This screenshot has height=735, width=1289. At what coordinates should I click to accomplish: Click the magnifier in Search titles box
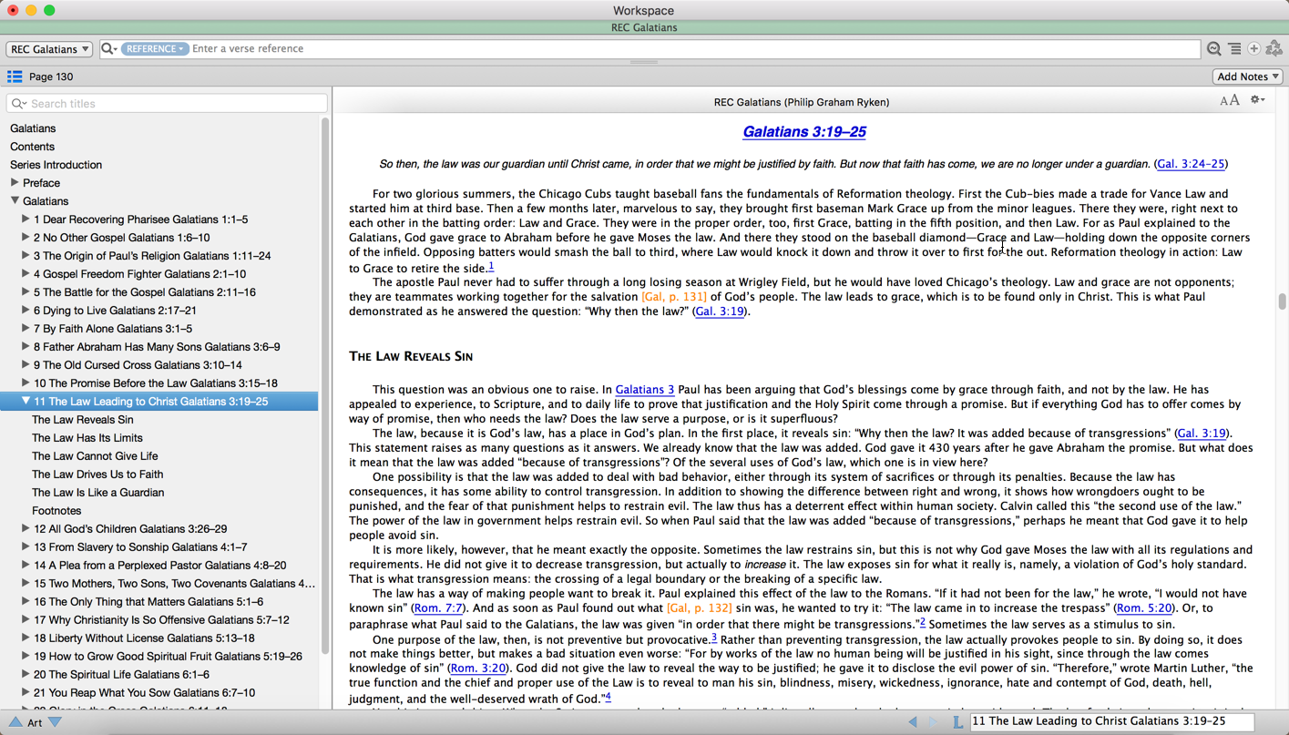[x=18, y=104]
